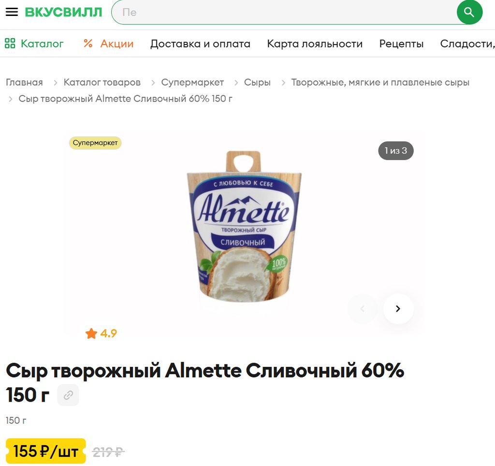Click the star rating 4.9
495x466 pixels.
click(x=101, y=333)
